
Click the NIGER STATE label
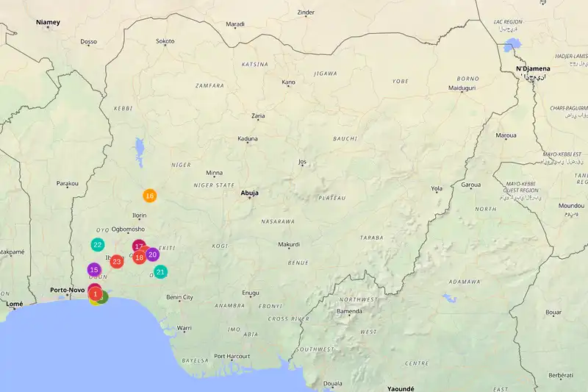(214, 185)
